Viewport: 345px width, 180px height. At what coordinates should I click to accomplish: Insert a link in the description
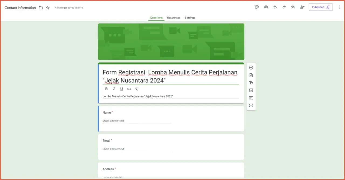pos(129,89)
